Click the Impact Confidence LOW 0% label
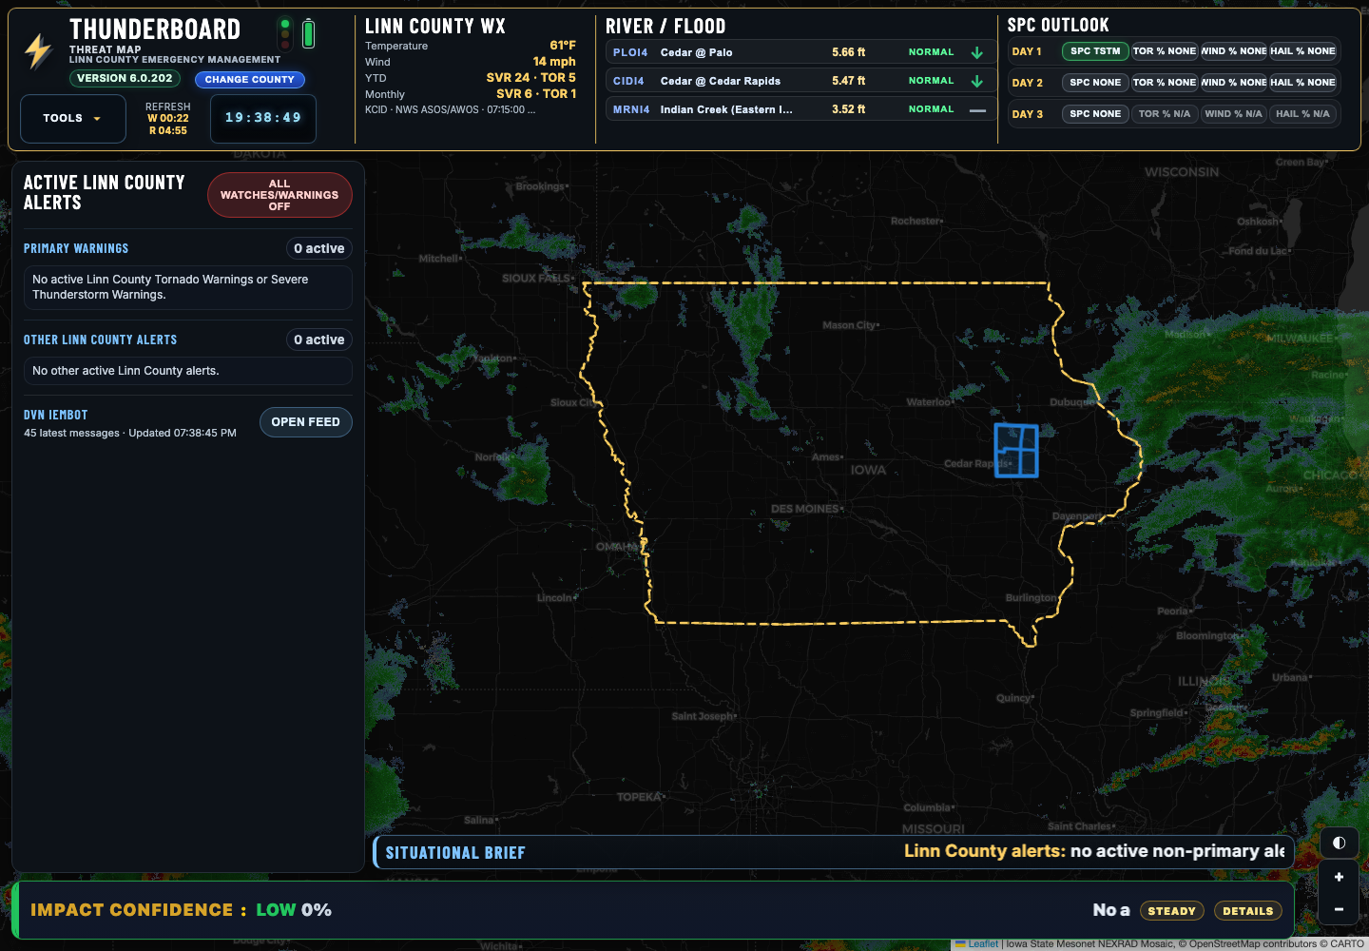 (181, 910)
